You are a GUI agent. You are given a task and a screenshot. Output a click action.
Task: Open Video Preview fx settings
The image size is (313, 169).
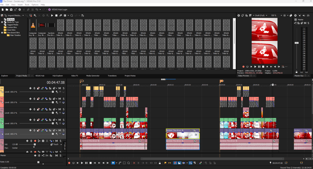247,15
